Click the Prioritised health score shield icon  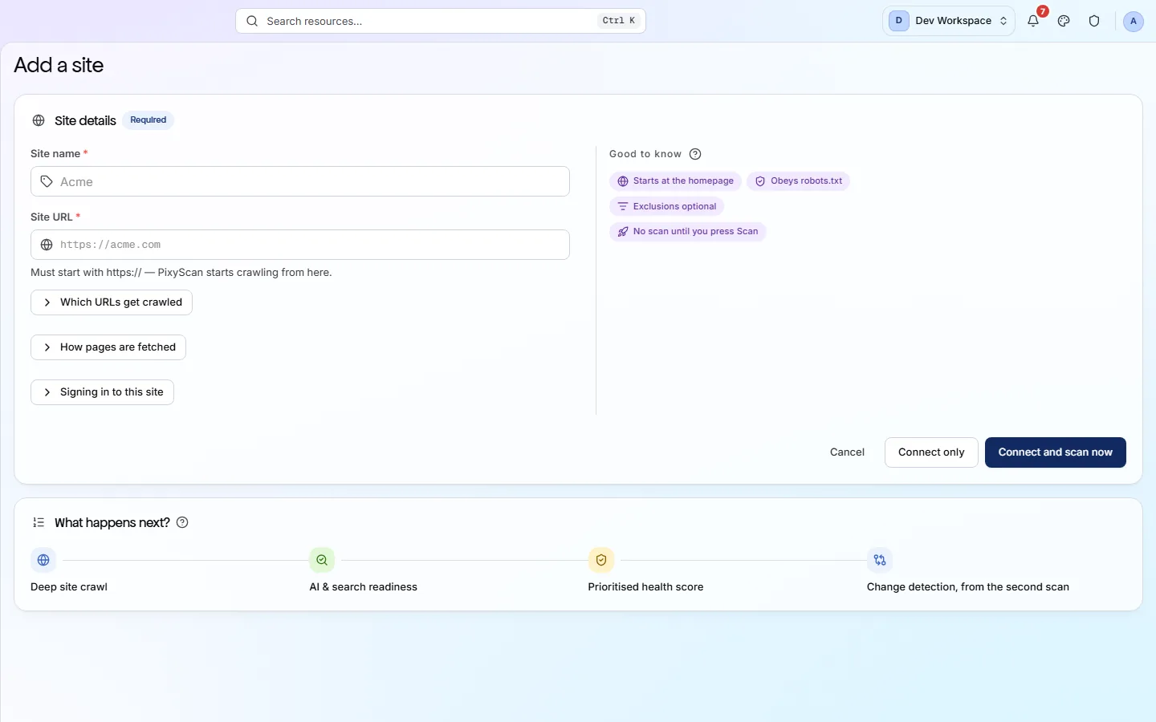point(600,560)
